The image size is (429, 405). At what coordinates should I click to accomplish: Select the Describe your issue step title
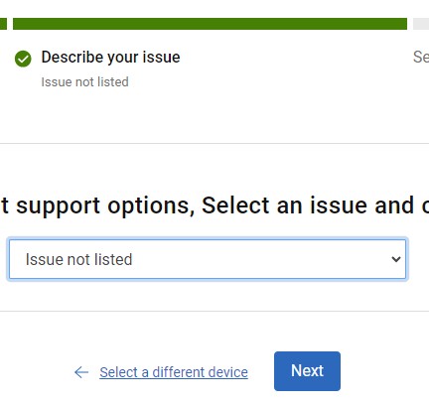(110, 58)
